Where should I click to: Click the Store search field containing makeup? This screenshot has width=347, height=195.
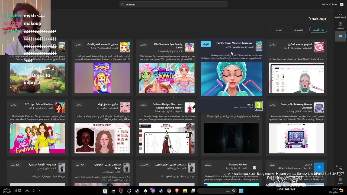coord(173,5)
